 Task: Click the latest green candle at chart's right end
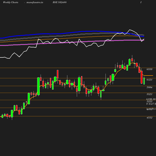click(x=144, y=81)
